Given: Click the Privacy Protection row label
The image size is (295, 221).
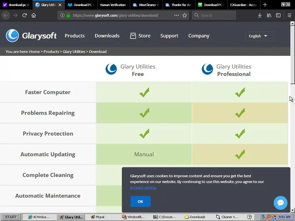Looking at the screenshot, I should point(48,134).
